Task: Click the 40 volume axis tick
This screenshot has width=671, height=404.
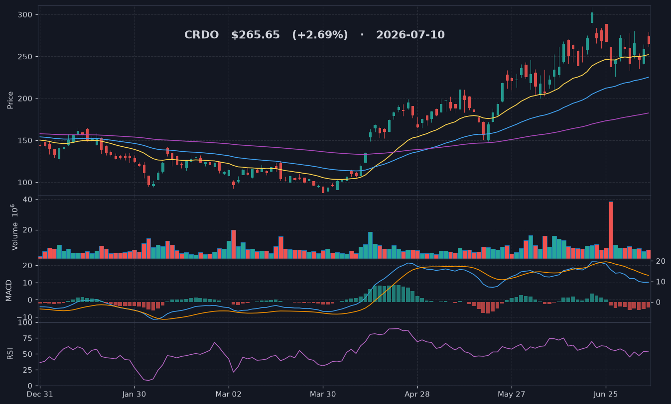Action: click(x=28, y=200)
